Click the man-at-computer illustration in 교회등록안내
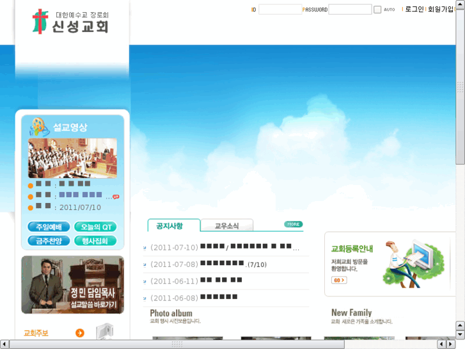The width and height of the screenshot is (465, 349). tap(414, 264)
